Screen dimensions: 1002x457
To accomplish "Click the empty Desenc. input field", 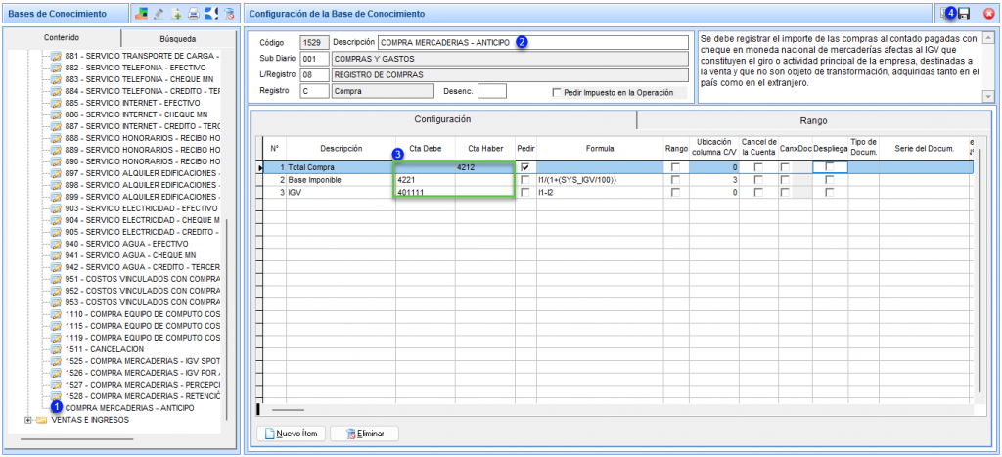I will 492,91.
